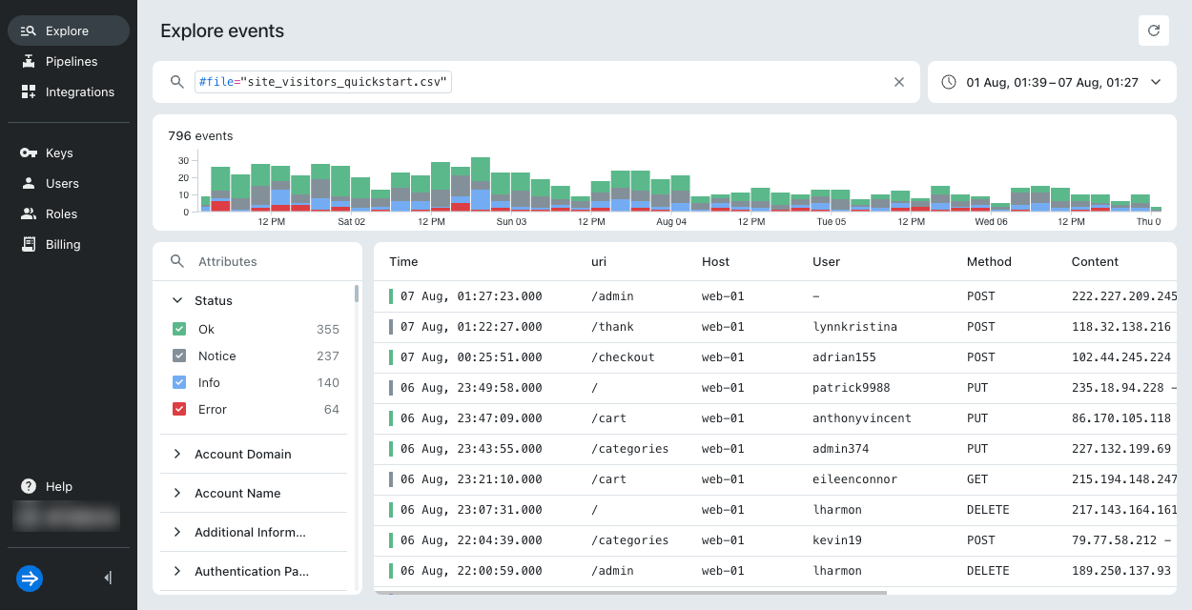
Task: Click the Roles people icon
Action: (x=28, y=213)
